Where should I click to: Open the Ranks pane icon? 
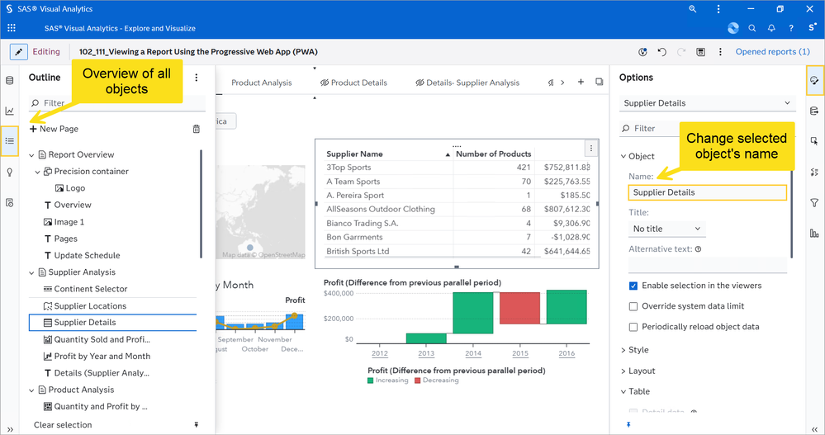(x=814, y=233)
